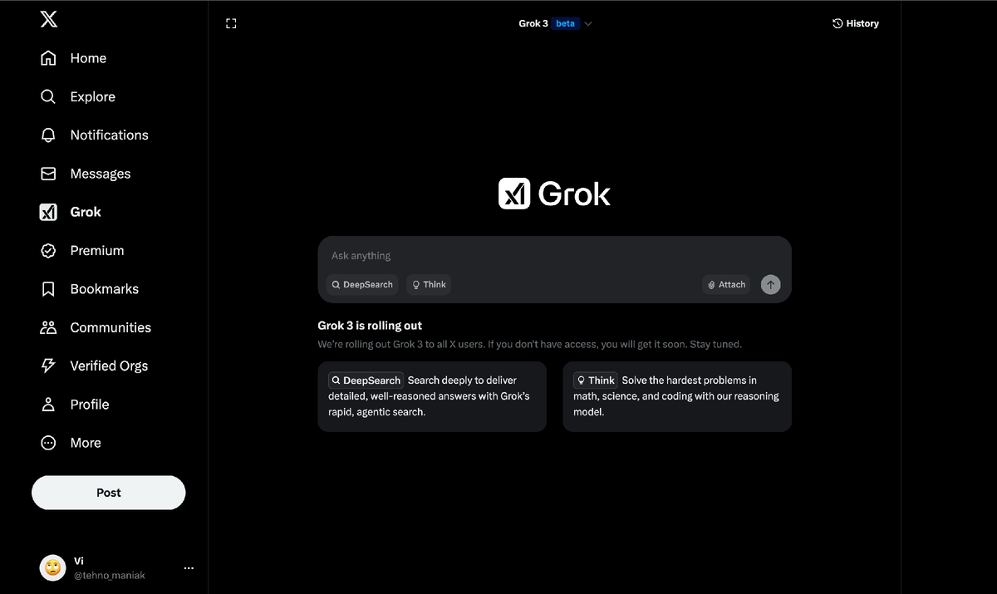Viewport: 997px width, 594px height.
Task: Click the beta badge next to Grok 3
Action: pyautogui.click(x=565, y=23)
